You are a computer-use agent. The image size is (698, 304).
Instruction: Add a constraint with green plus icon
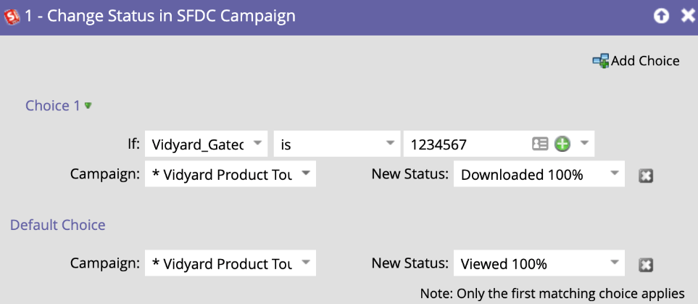pos(562,144)
